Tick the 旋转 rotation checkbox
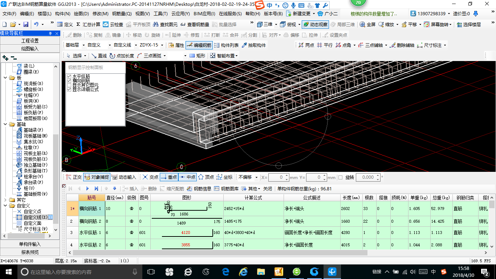The height and width of the screenshot is (279, 496). 340,177
